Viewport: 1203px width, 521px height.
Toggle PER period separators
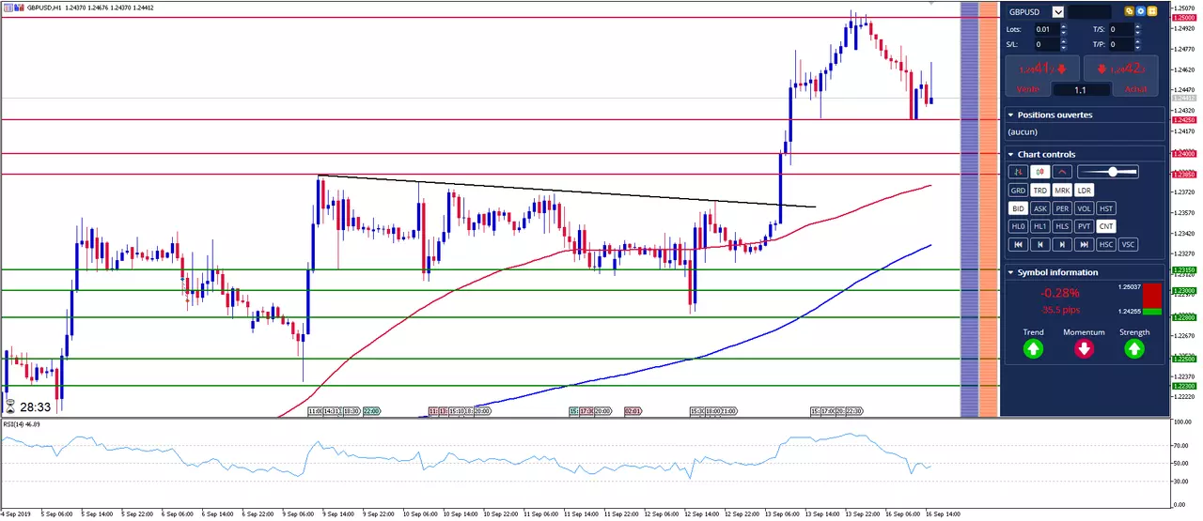click(1062, 208)
